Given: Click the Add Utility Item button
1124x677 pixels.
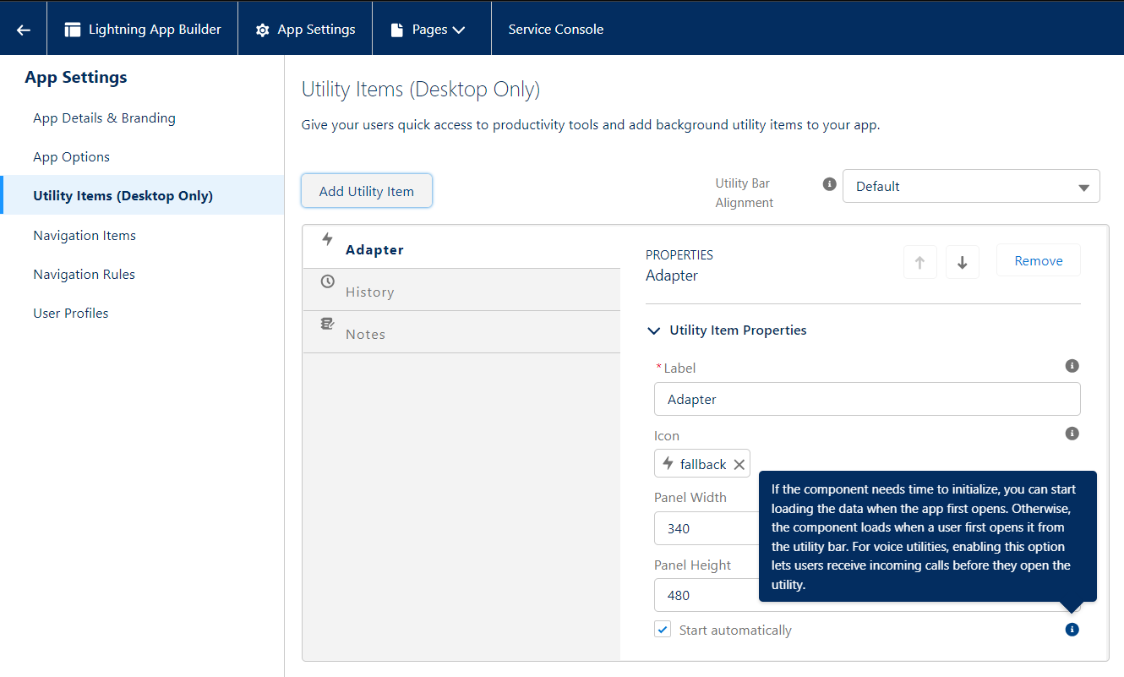Looking at the screenshot, I should [367, 191].
